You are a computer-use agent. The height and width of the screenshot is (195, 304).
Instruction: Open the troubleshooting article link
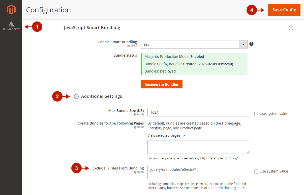(x=229, y=188)
